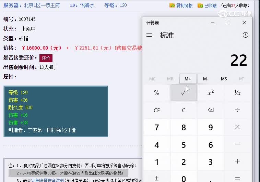
Task: Click the x squared button
Action: pyautogui.click(x=211, y=93)
